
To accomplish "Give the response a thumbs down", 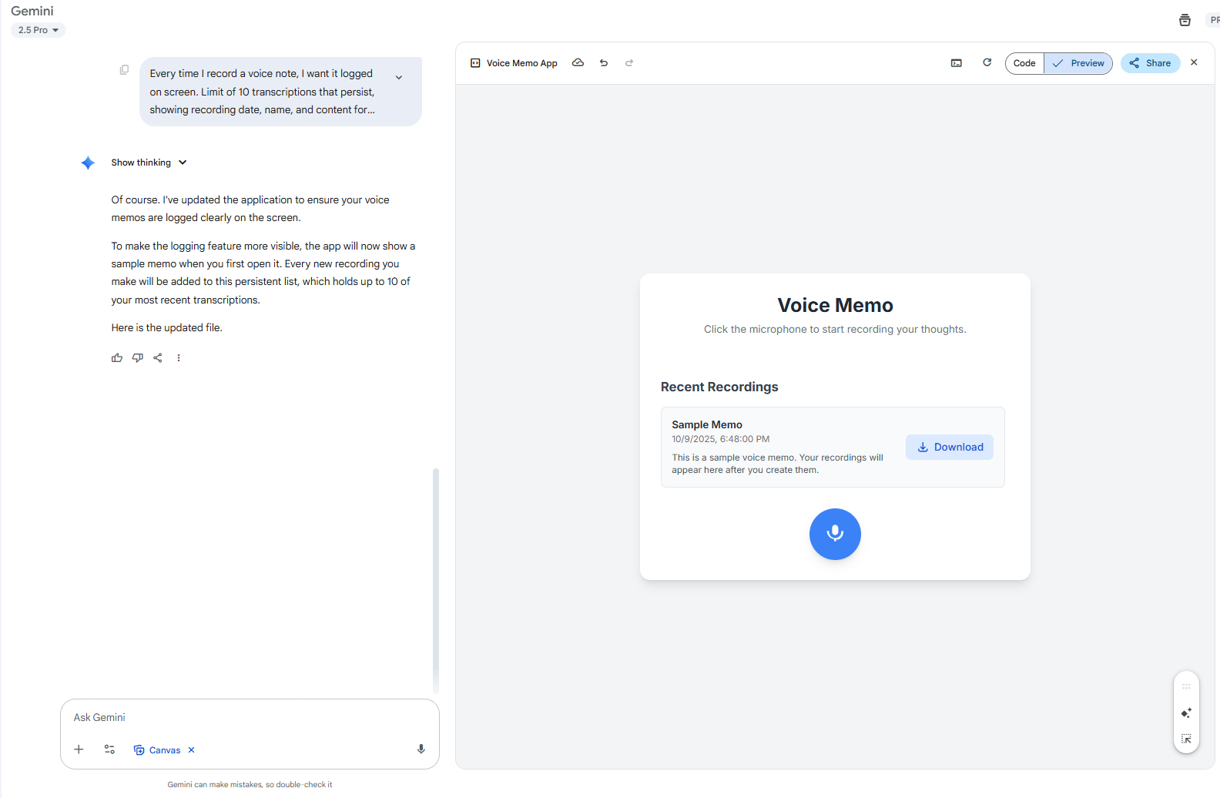I will [x=138, y=357].
